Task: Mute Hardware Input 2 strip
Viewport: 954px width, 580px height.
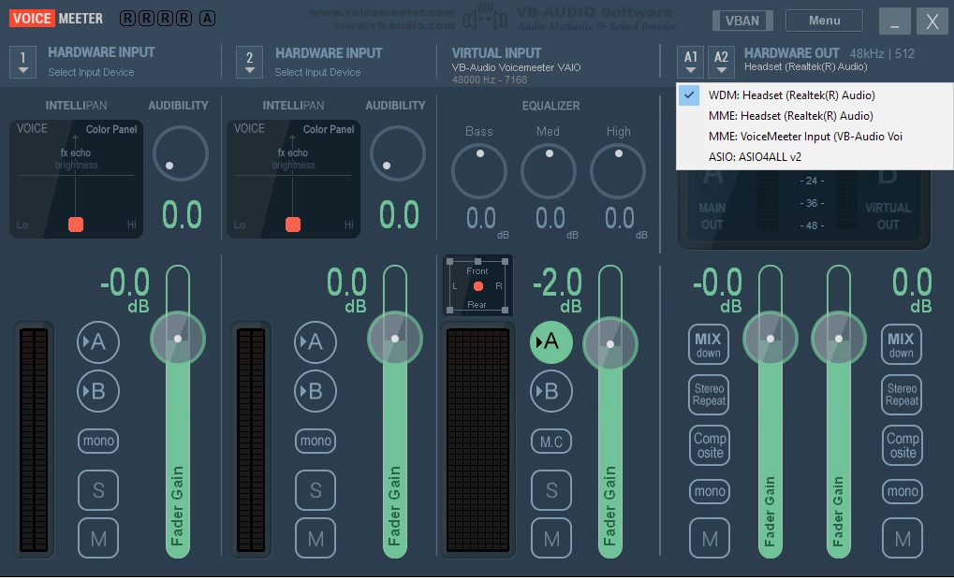Action: (x=316, y=538)
